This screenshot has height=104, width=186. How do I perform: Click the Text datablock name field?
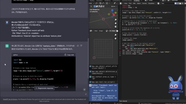click(x=167, y=3)
